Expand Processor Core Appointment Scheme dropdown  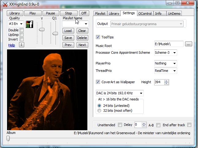click(x=174, y=53)
